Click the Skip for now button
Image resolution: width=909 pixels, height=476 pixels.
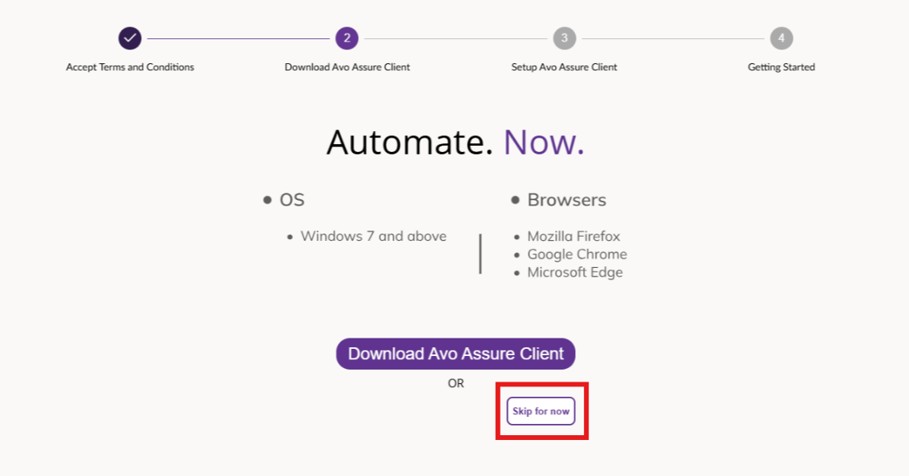coord(541,411)
